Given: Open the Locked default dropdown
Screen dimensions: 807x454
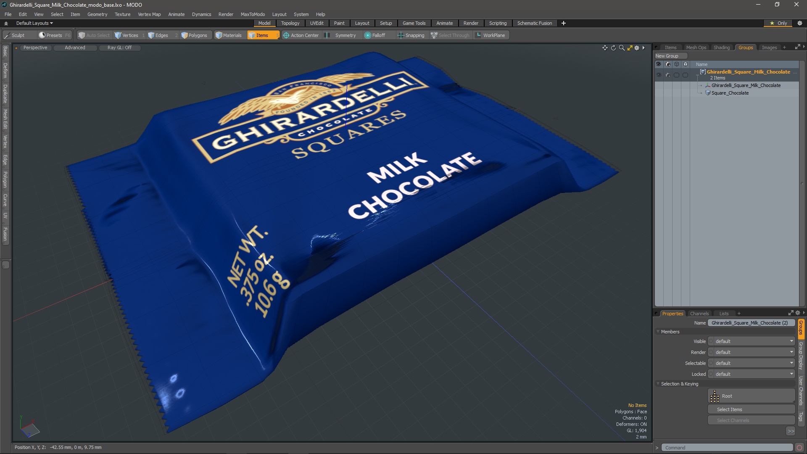Looking at the screenshot, I should [x=752, y=374].
